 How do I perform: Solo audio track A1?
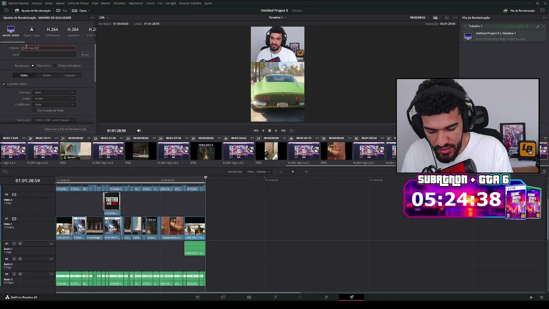[14, 244]
